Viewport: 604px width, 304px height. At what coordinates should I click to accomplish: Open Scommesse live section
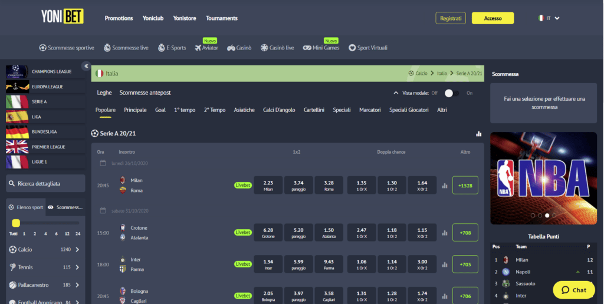coord(126,48)
